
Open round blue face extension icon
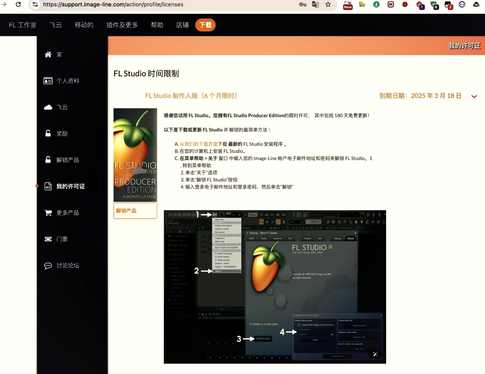462,4
